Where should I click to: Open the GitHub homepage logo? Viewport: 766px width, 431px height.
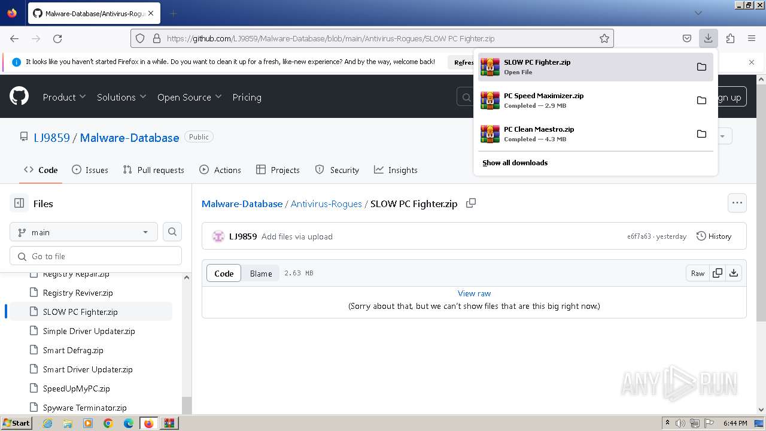pyautogui.click(x=19, y=96)
